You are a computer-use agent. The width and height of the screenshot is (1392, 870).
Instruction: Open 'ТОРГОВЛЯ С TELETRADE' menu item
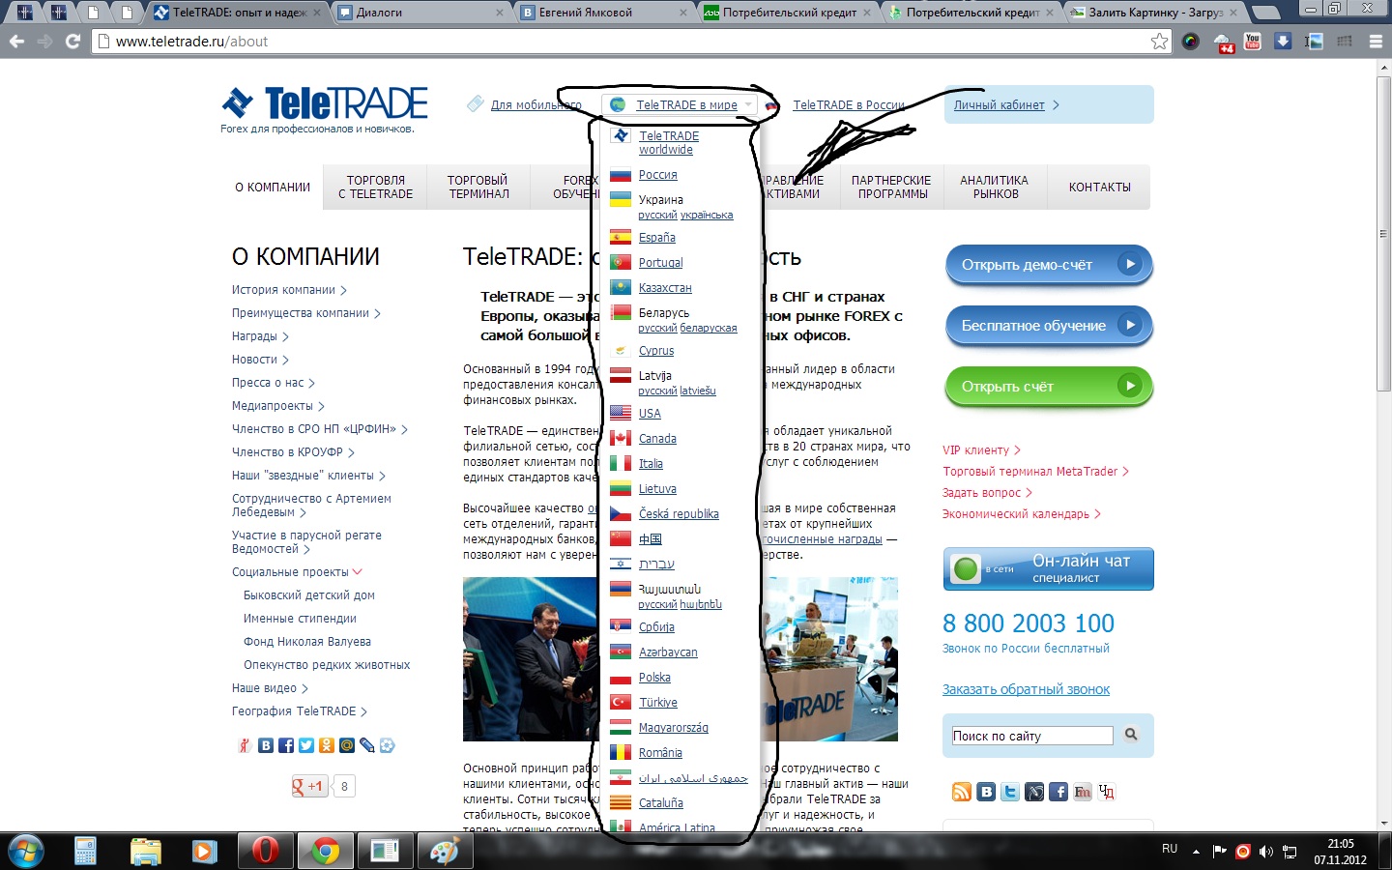point(375,187)
